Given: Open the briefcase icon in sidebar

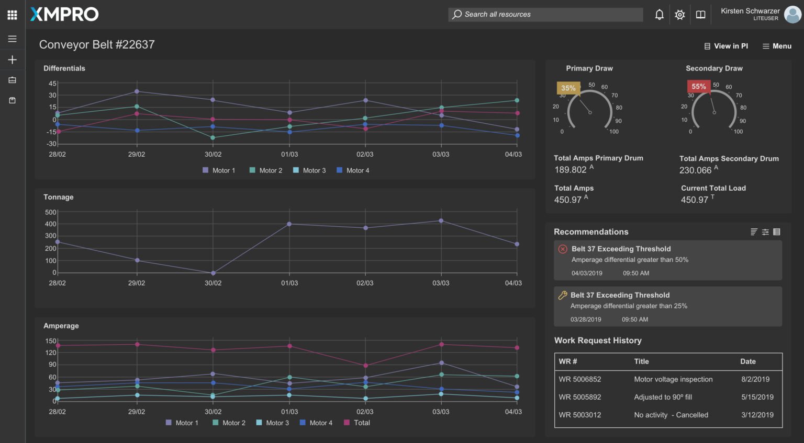Looking at the screenshot, I should tap(12, 80).
